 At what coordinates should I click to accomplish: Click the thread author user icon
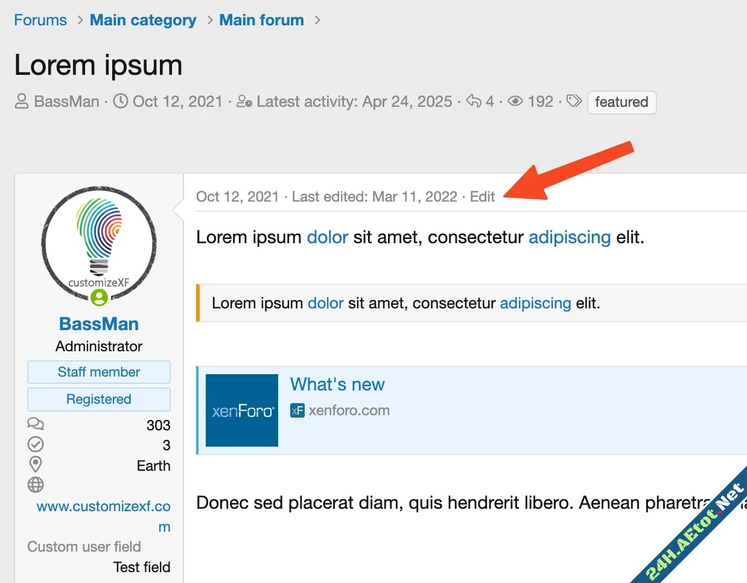click(x=22, y=101)
